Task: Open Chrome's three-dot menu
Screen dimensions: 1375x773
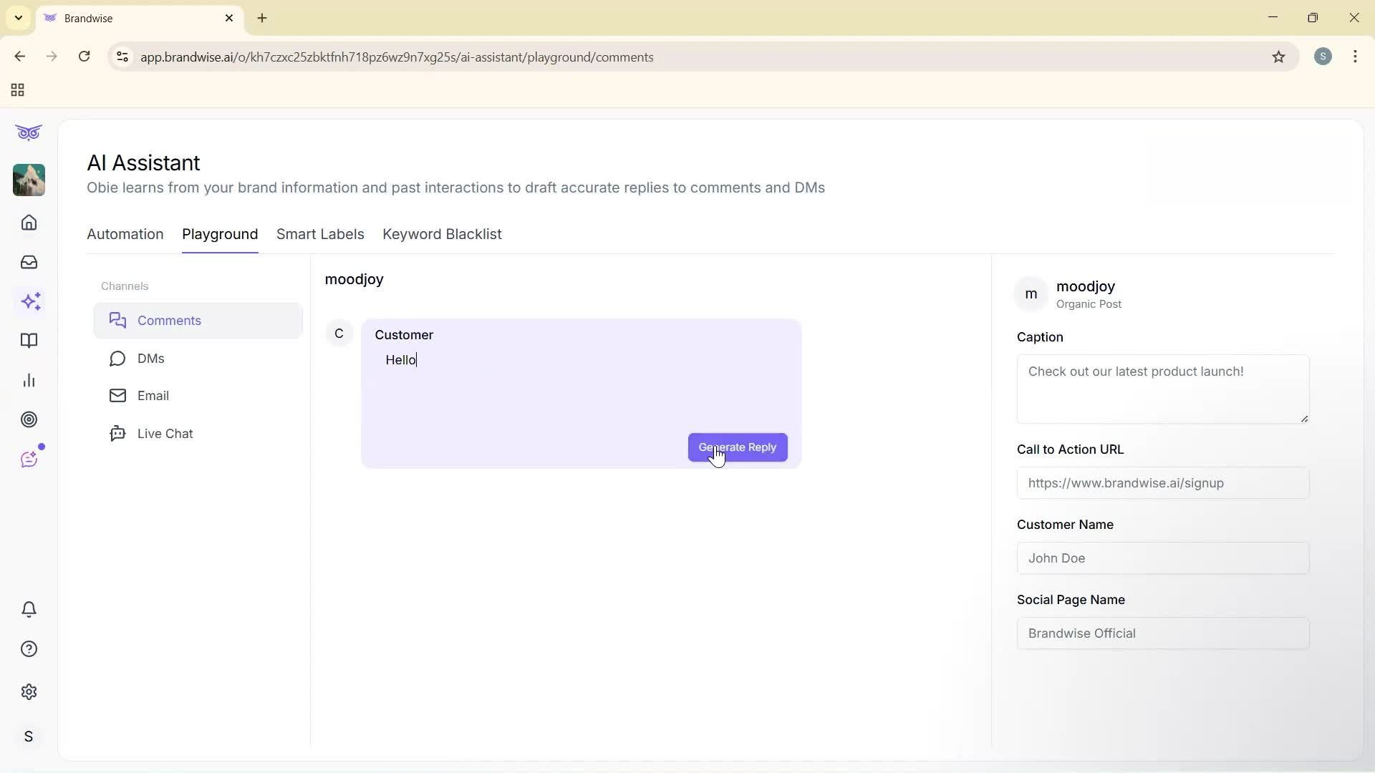Action: 1356,57
